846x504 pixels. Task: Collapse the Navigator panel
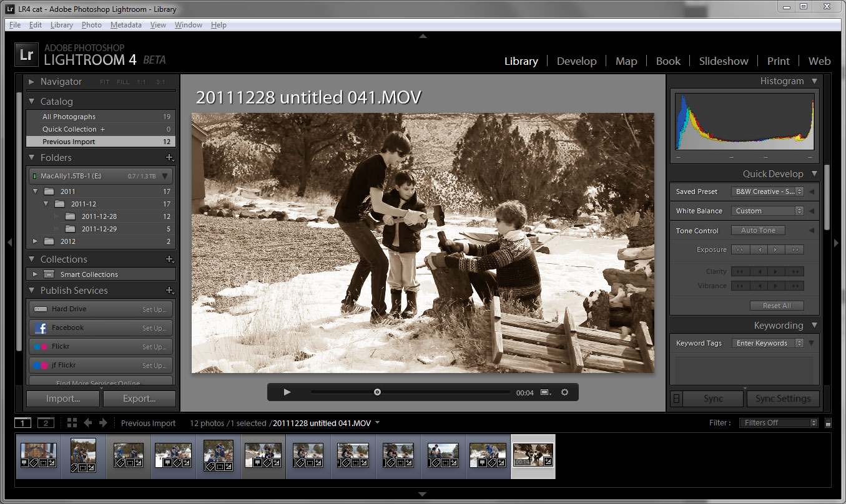click(32, 82)
